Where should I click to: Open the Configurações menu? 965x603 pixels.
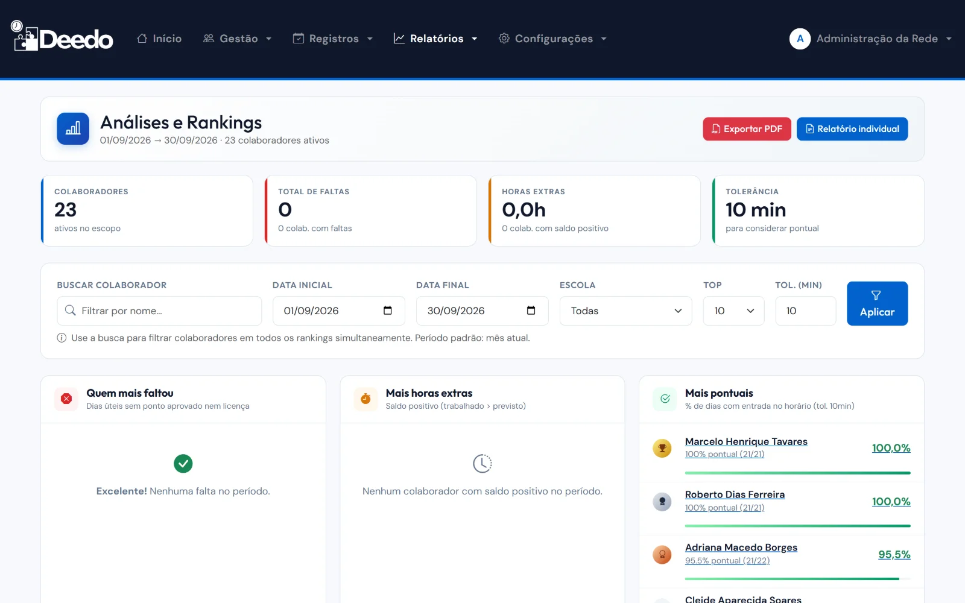click(x=552, y=39)
